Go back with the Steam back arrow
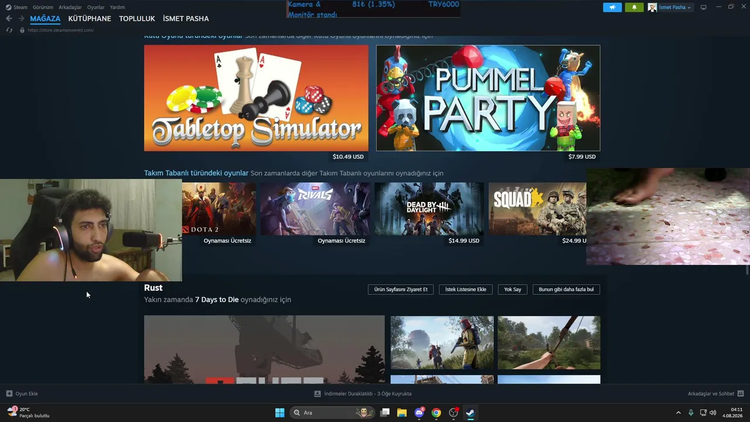The height and width of the screenshot is (422, 750). click(9, 19)
